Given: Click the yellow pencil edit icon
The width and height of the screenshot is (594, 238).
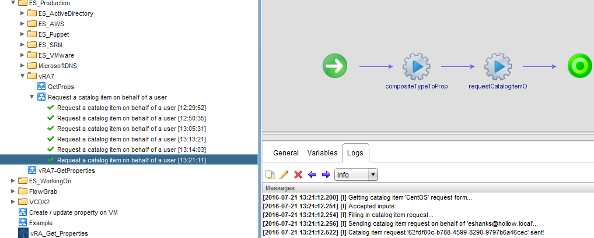Looking at the screenshot, I should (x=284, y=175).
